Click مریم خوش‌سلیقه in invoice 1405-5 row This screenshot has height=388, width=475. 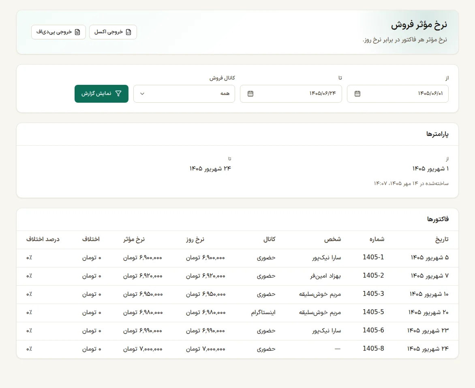click(320, 312)
